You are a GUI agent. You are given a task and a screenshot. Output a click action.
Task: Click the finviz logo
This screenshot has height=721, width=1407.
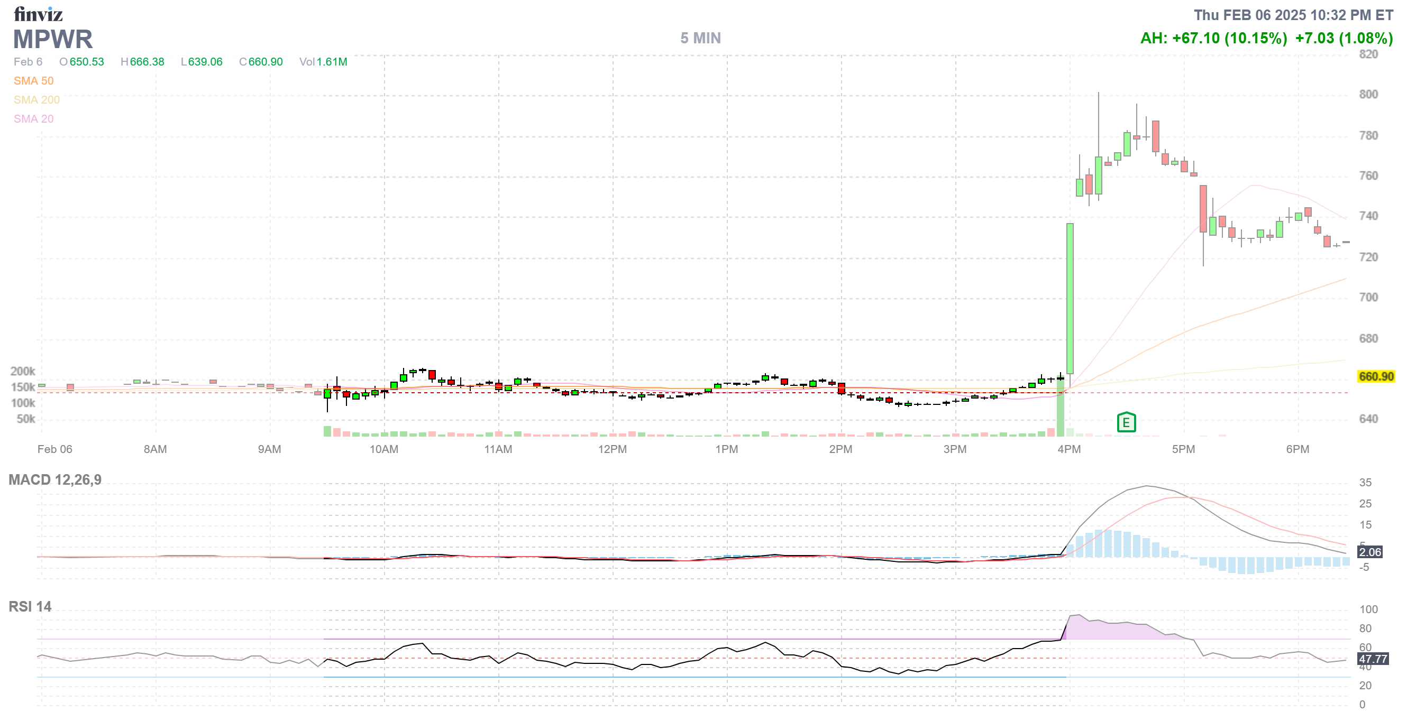[x=38, y=14]
